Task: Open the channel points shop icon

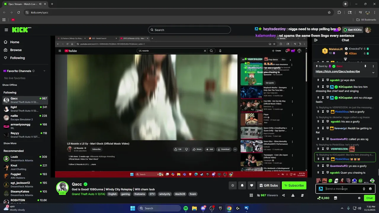Action: pos(335,198)
